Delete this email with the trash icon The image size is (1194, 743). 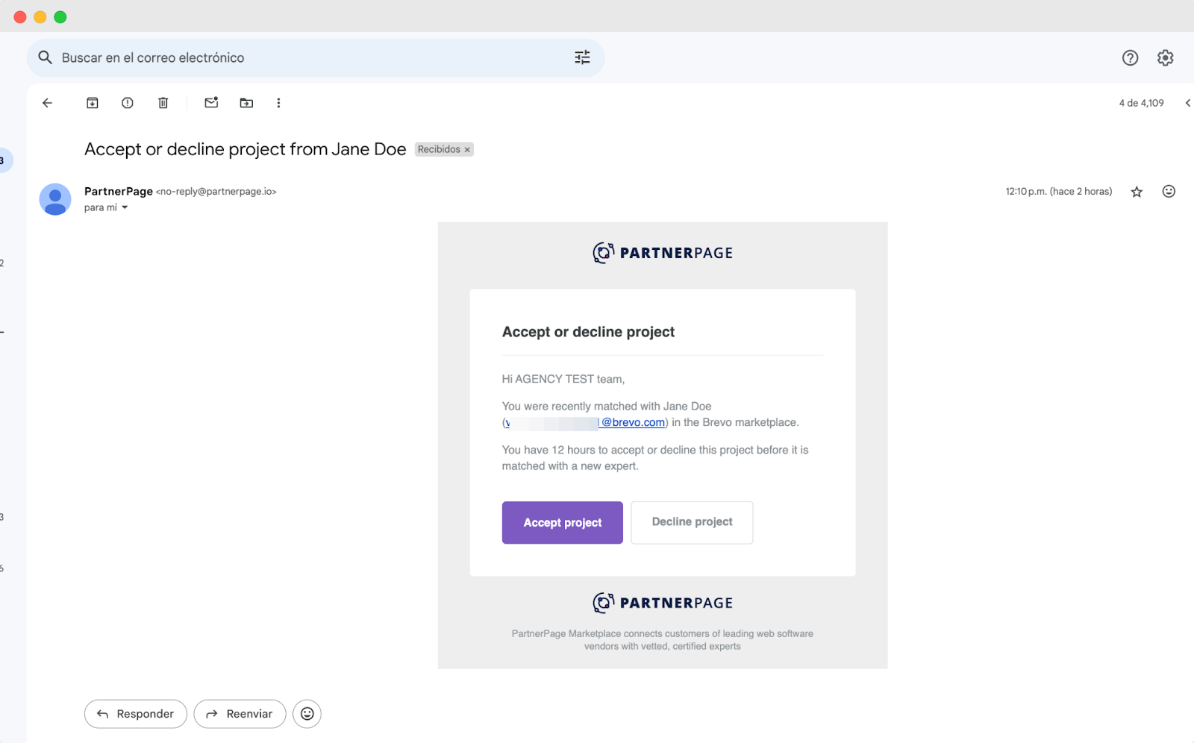[163, 103]
